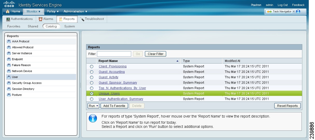
Task: Click the panel splitter collapse handle
Action: [80, 85]
